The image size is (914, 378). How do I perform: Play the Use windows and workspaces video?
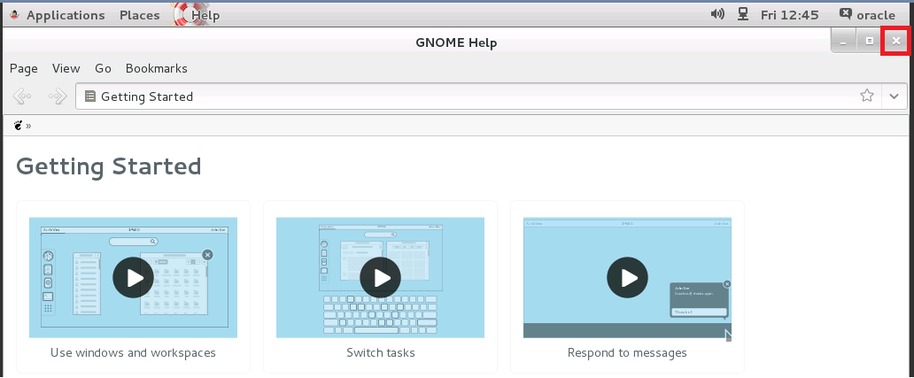(133, 278)
